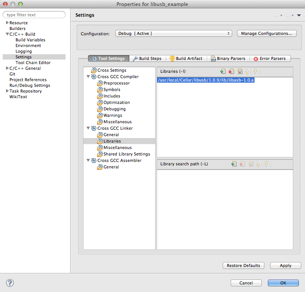Select Run/Debug Settings in the left tree

point(30,85)
